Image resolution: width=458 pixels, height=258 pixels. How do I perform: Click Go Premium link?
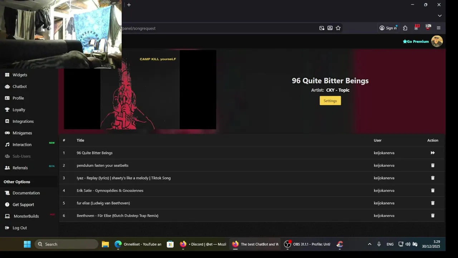coord(416,42)
